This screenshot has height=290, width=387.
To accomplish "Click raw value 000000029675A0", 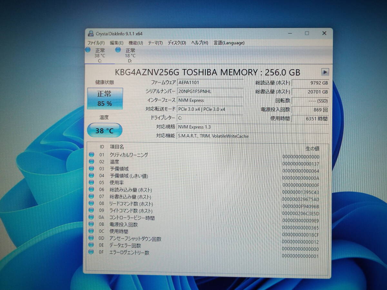I will 301,199.
